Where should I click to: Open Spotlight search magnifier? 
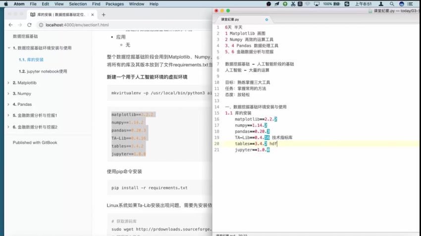392,4
